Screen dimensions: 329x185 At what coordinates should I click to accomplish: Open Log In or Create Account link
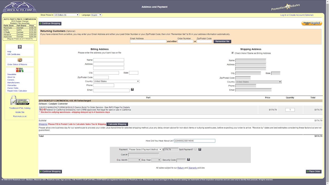tap(297, 15)
